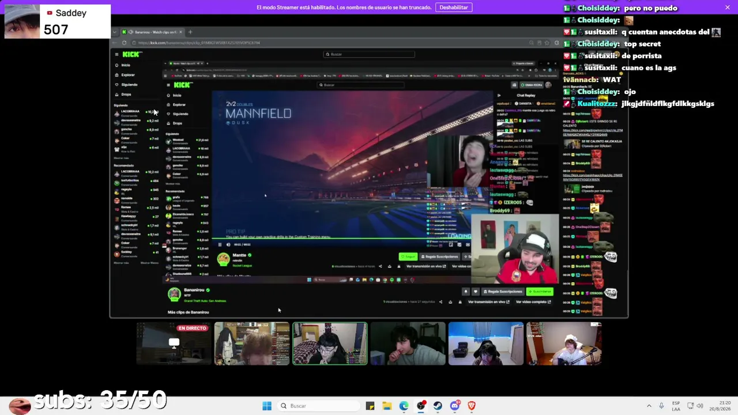The height and width of the screenshot is (415, 738).
Task: Open the taskbar clock and date
Action: point(720,406)
